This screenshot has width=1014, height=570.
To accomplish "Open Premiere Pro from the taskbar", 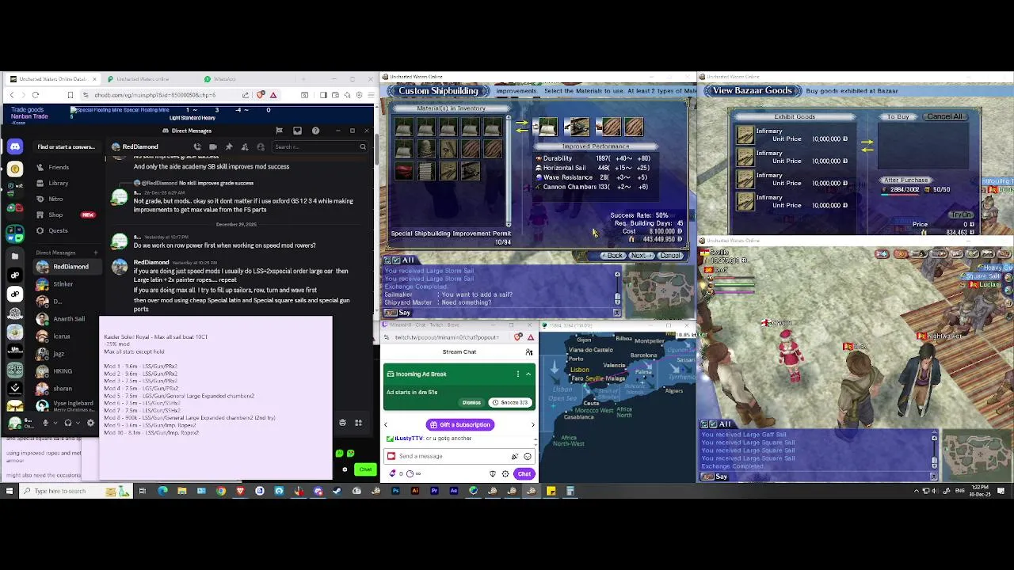I will pyautogui.click(x=434, y=491).
